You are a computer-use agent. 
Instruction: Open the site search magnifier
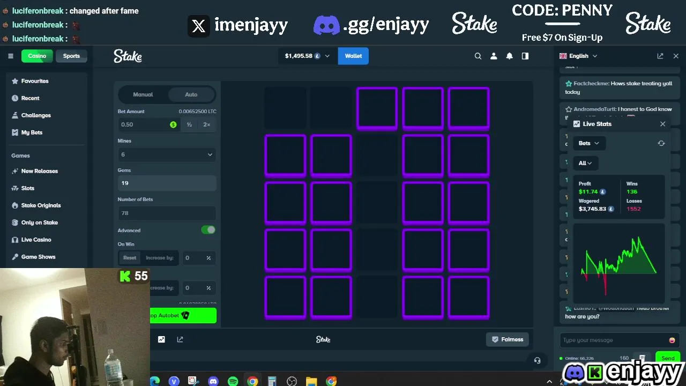pos(478,56)
